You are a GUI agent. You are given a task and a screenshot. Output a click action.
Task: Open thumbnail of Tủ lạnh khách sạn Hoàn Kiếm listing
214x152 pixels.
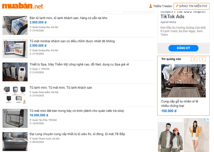15,95
